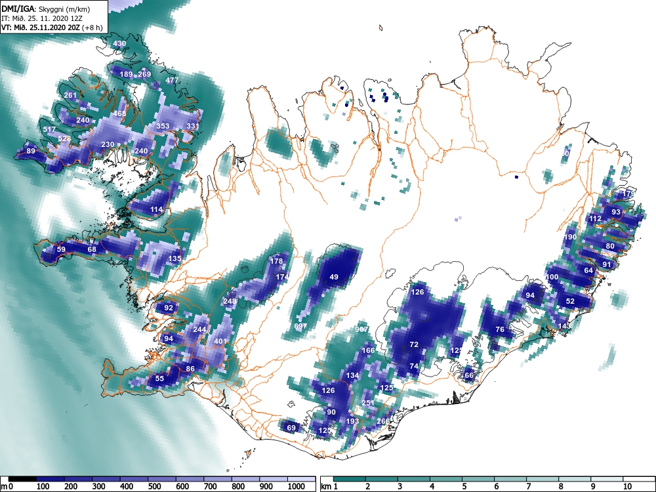Click the visibility value 189

(126, 74)
